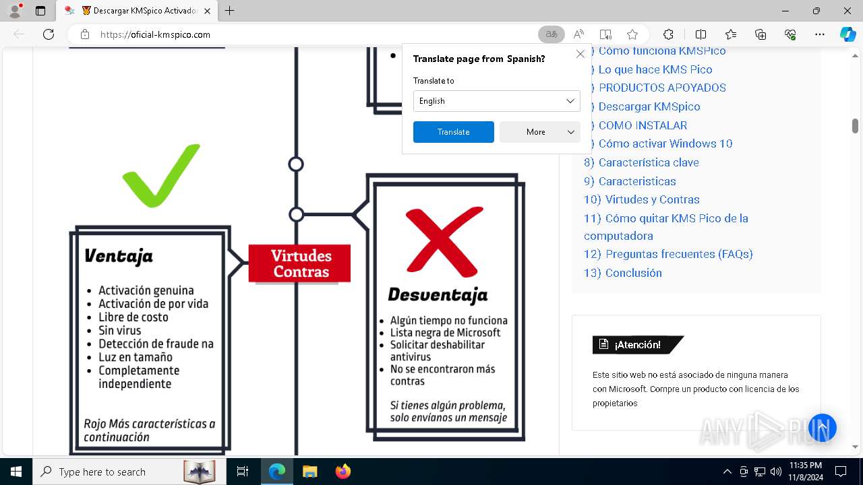Open Task View on taskbar
863x485 pixels.
(x=243, y=472)
